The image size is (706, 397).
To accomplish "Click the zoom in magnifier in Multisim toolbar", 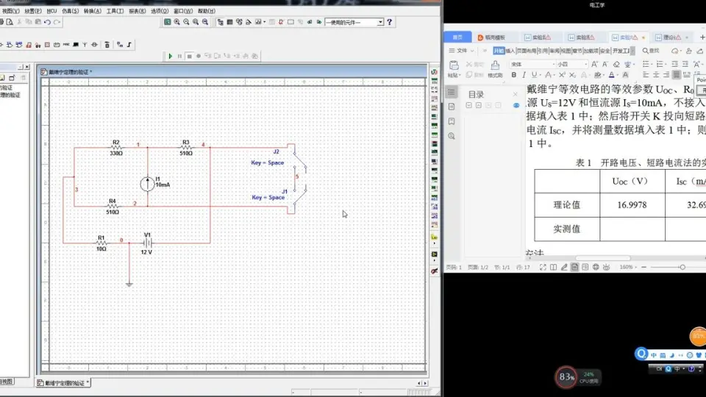I will click(x=177, y=21).
